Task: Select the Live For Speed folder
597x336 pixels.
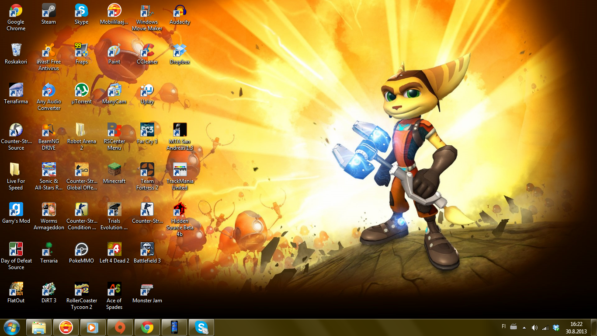Action: 16,177
